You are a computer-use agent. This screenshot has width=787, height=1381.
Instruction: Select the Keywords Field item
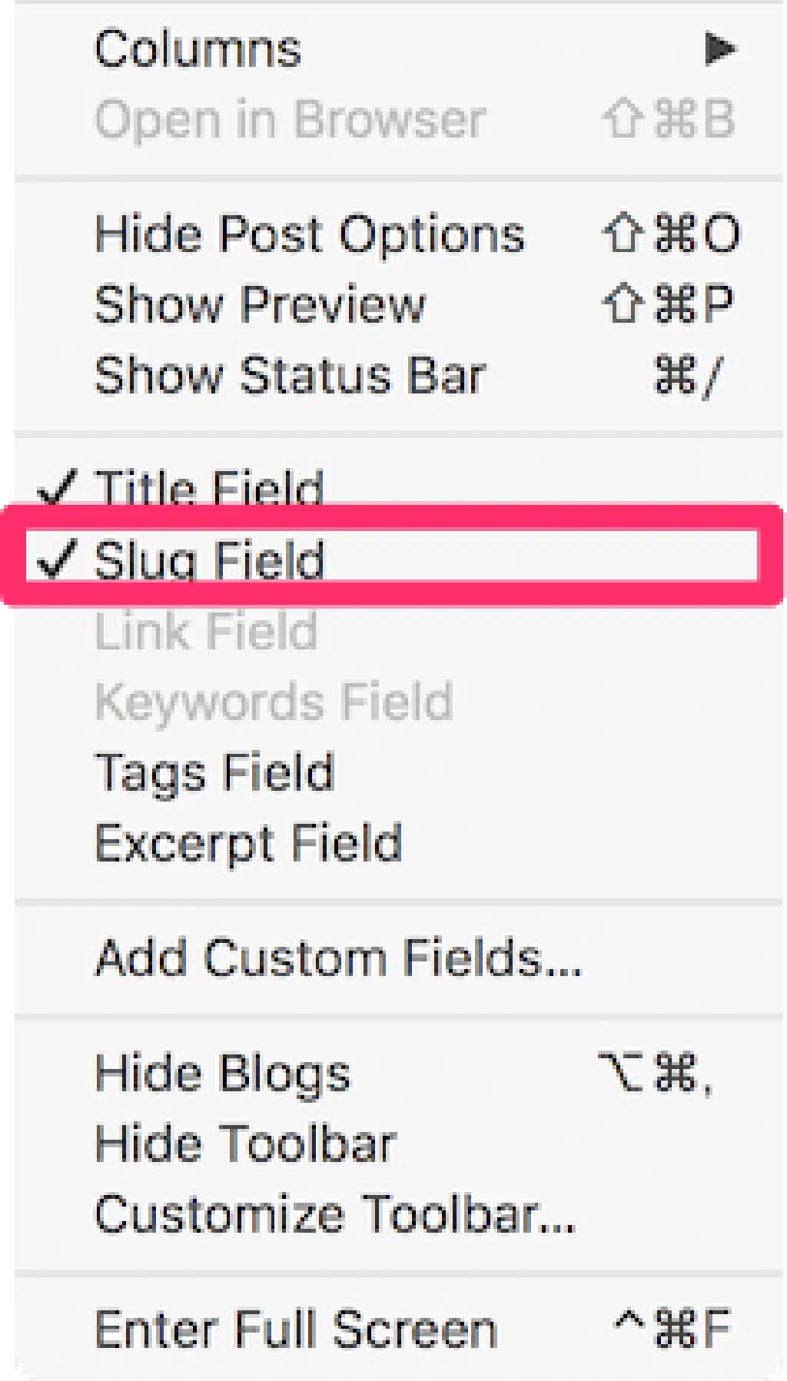[274, 702]
